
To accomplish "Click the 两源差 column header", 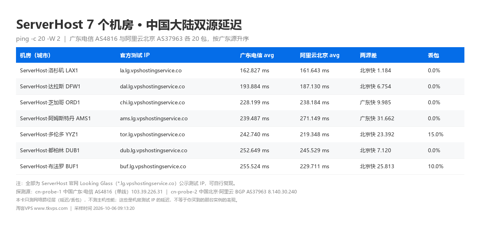I will pos(368,55).
